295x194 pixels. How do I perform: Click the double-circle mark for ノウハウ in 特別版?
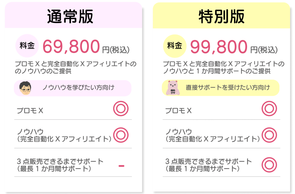click(269, 135)
